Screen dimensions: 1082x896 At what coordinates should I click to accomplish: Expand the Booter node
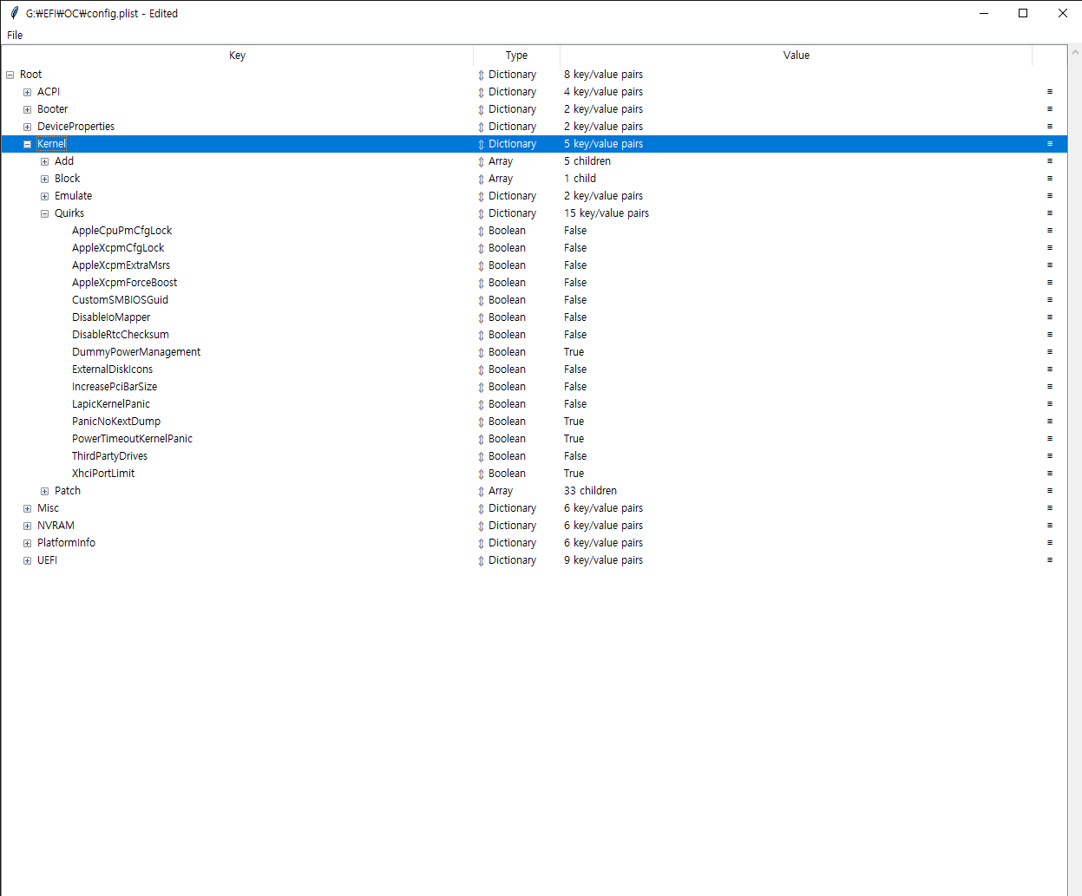tap(27, 109)
